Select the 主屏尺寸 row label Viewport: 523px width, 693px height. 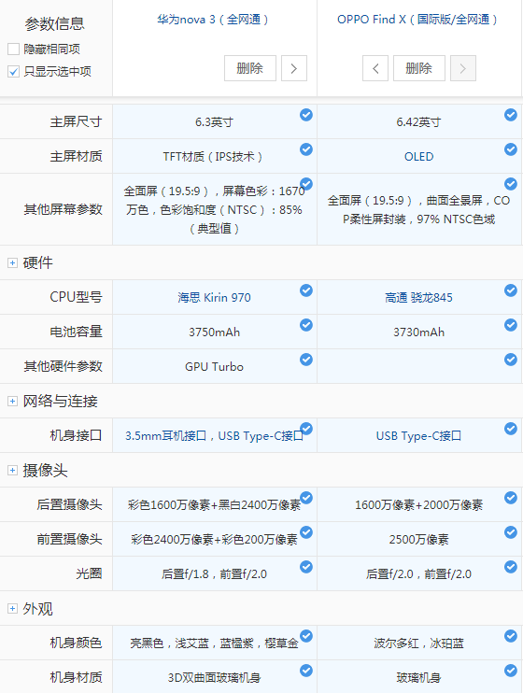pyautogui.click(x=76, y=121)
